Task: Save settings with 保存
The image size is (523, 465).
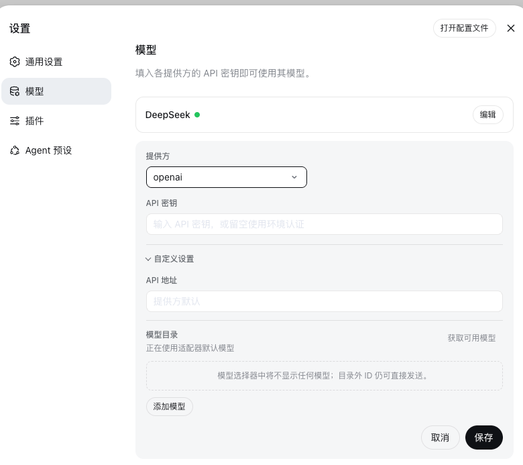Action: 484,437
